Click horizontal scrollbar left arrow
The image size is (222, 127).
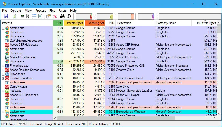tap(55, 118)
